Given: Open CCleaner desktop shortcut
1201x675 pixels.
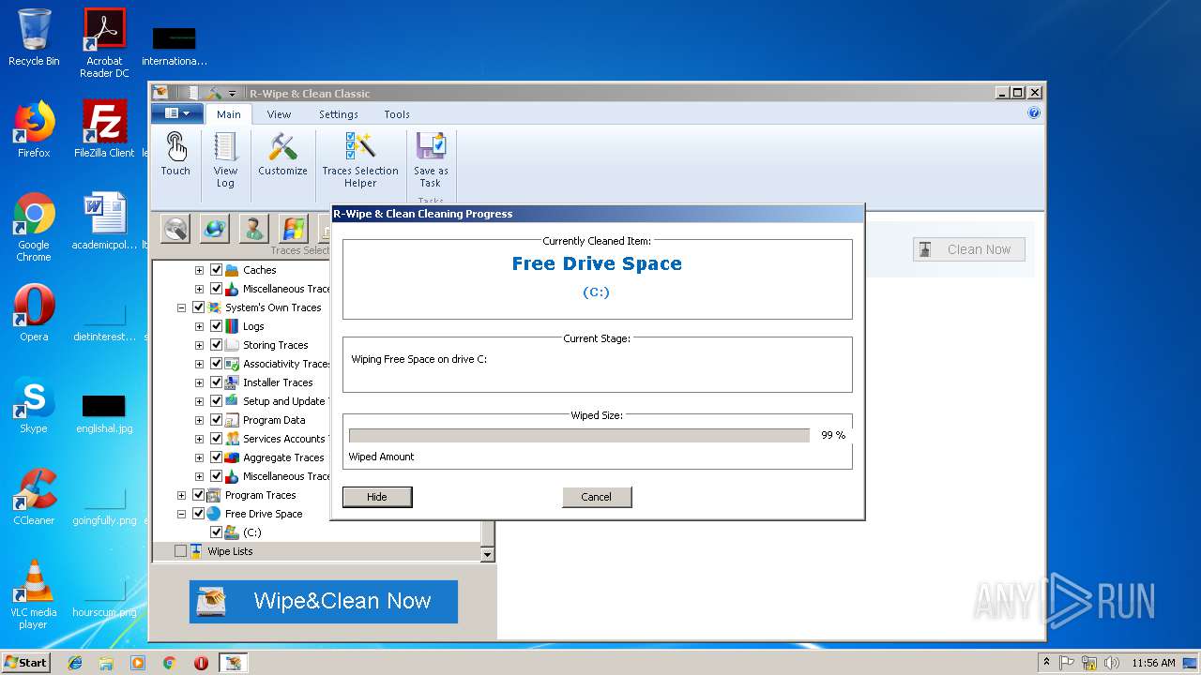Looking at the screenshot, I should 34,497.
